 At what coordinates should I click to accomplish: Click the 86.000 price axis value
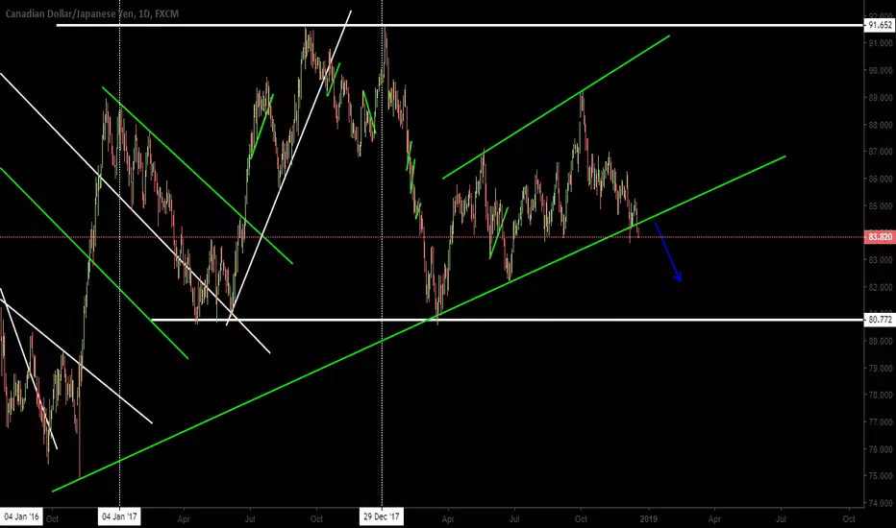coord(881,179)
